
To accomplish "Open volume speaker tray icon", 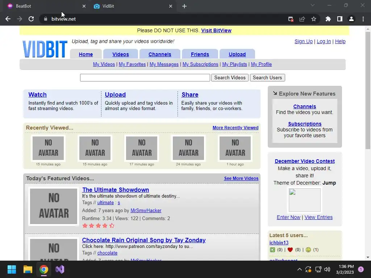I will (x=327, y=269).
